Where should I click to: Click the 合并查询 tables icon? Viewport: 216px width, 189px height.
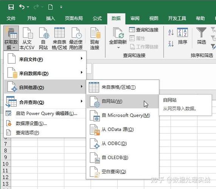coord(11,102)
